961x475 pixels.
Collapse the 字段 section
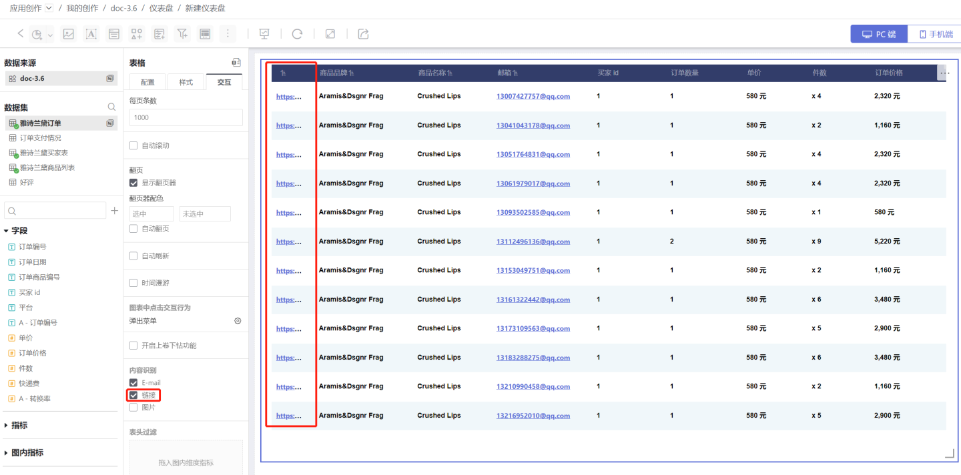pos(7,231)
